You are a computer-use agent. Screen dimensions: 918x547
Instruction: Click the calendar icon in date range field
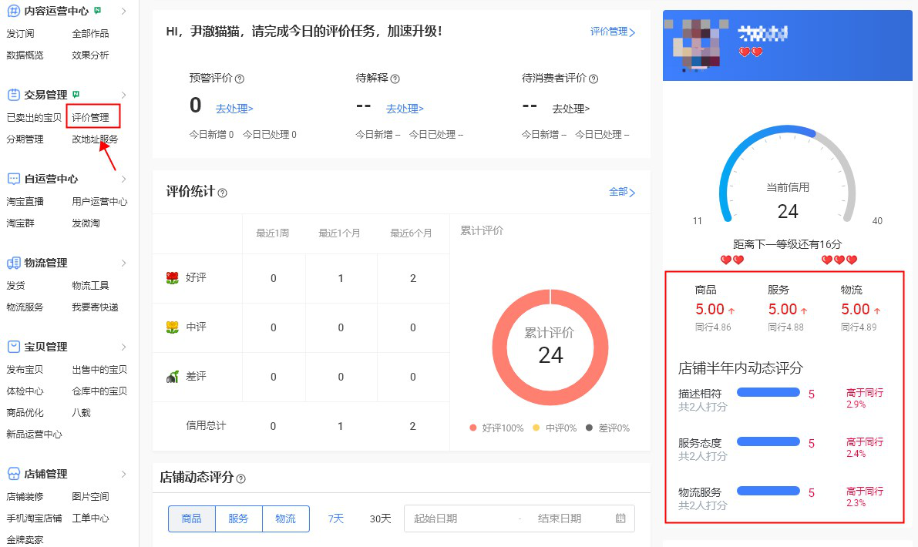620,518
